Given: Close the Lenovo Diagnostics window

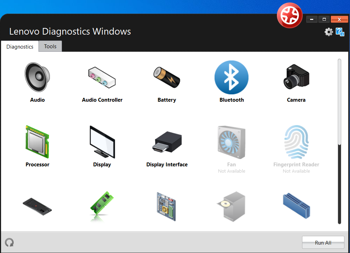Looking at the screenshot, I should [339, 19].
